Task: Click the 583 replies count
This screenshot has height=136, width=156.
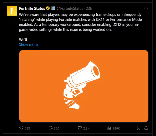Action: (x=27, y=128)
